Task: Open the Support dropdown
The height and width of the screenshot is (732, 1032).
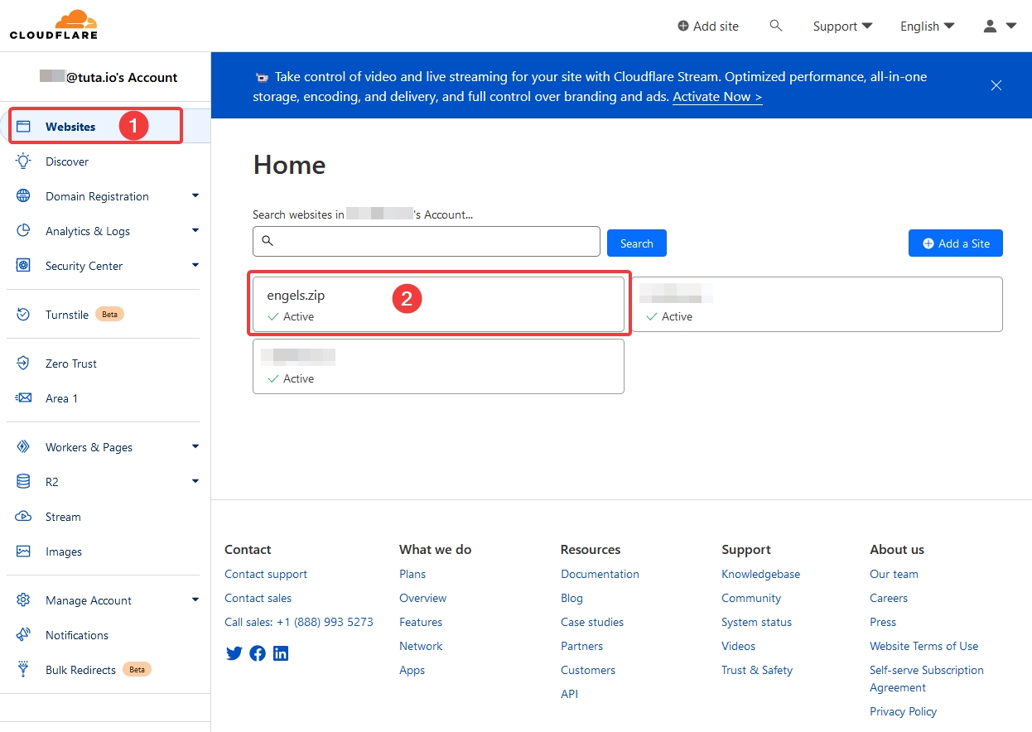Action: (x=842, y=26)
